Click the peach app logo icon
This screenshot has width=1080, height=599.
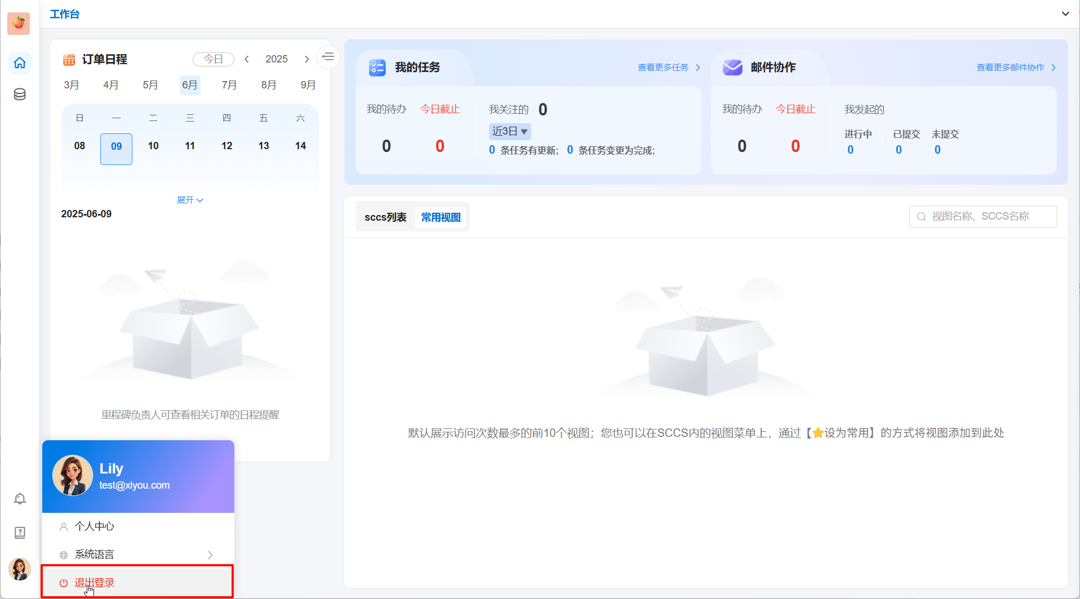point(19,23)
